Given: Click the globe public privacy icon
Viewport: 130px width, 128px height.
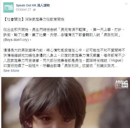Looking at the screenshot, I should coord(34,10).
